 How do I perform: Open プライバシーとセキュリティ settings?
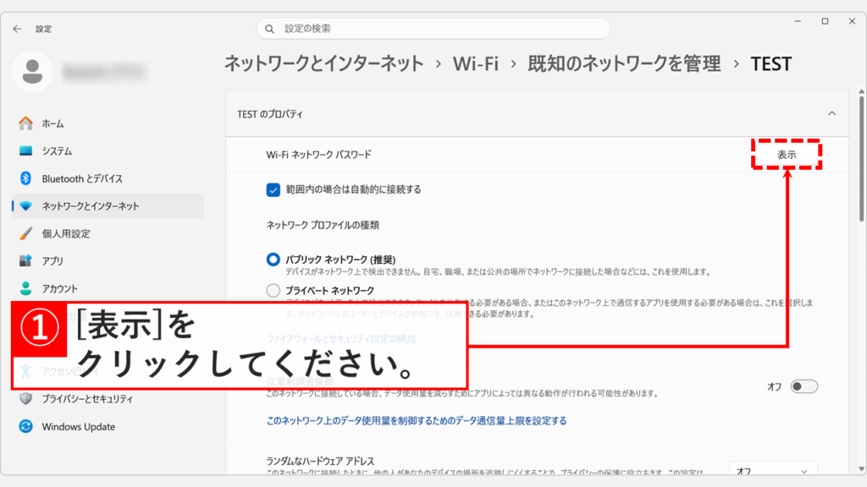(108, 399)
